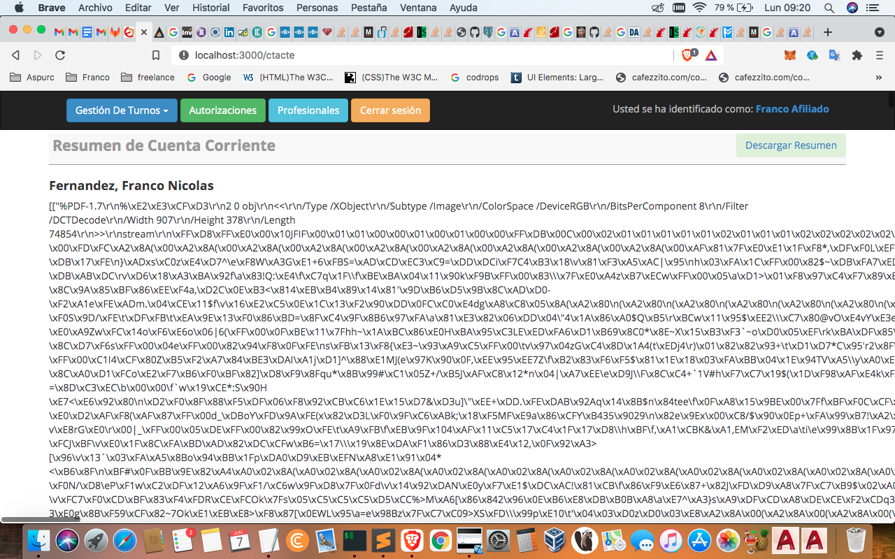Open the Trash in the Dock
The height and width of the screenshot is (559, 895).
(x=856, y=541)
